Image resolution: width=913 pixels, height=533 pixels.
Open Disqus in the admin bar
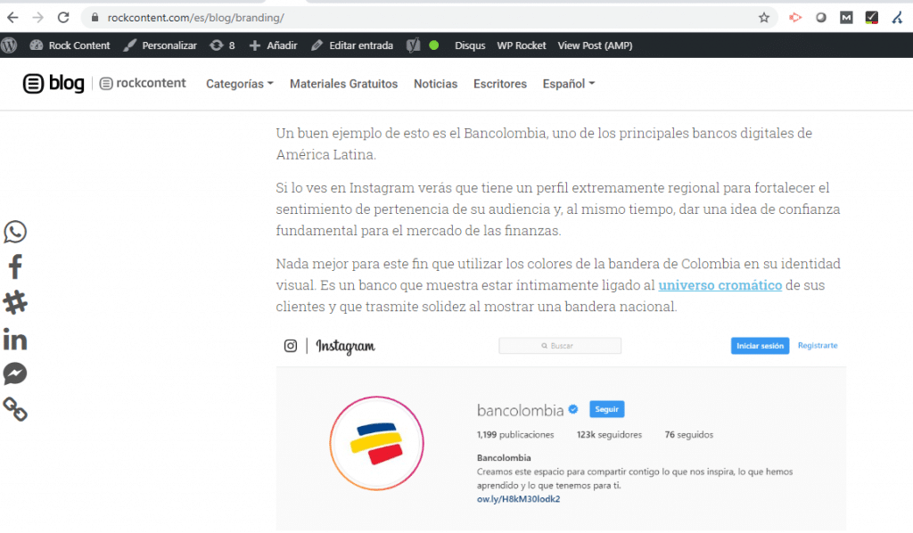click(x=470, y=45)
